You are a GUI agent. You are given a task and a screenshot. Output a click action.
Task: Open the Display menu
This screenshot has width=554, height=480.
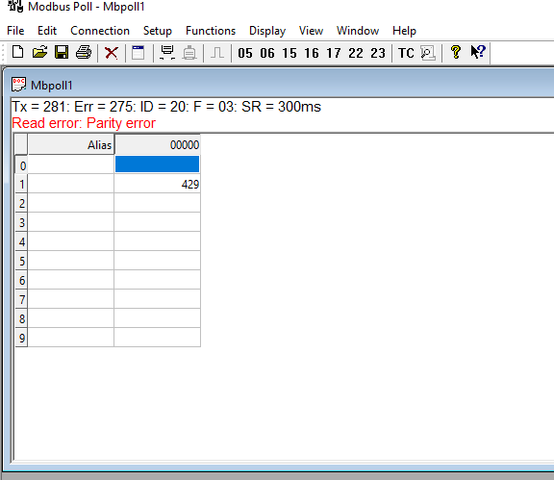267,31
